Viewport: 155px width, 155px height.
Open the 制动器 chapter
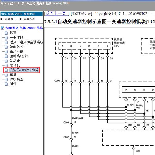coord(15,61)
